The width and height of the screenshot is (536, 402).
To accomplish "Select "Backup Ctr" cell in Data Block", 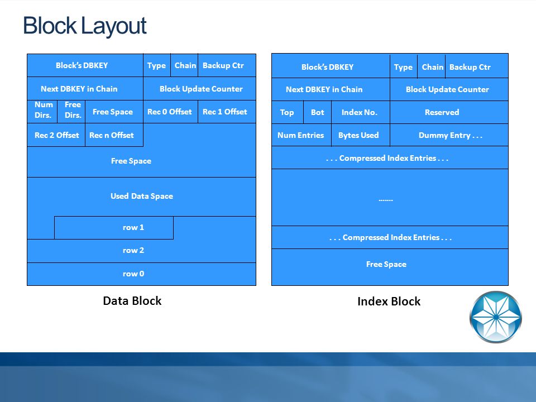I will point(227,65).
